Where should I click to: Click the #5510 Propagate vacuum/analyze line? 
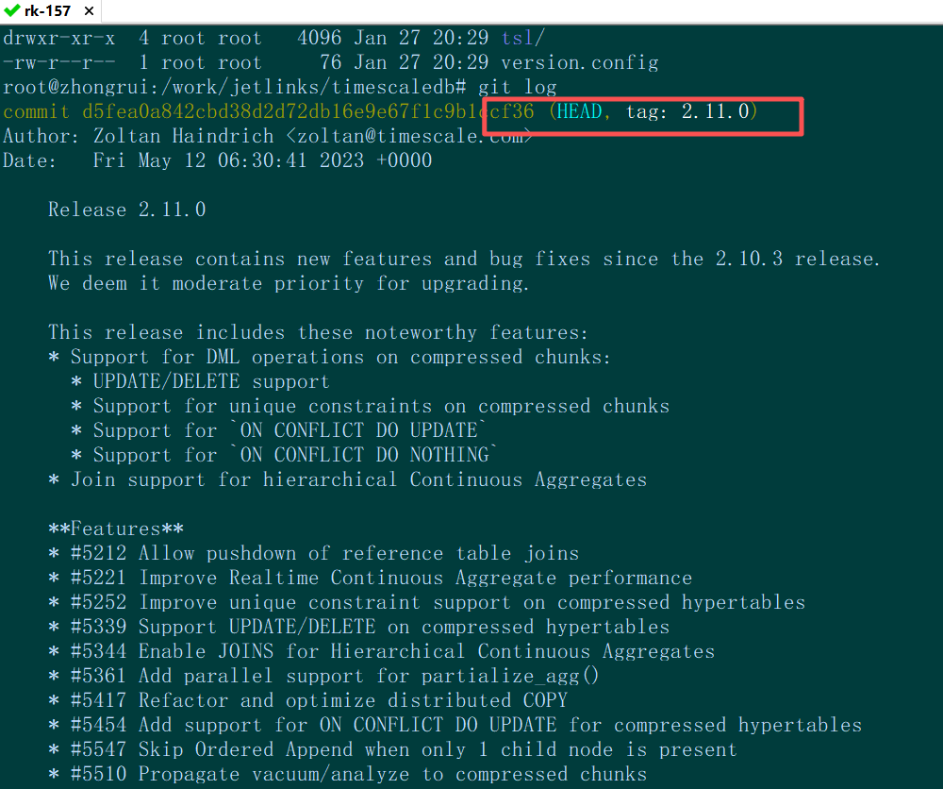coord(348,775)
